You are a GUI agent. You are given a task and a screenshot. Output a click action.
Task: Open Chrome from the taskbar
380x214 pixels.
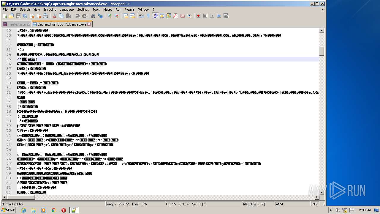coord(54,210)
